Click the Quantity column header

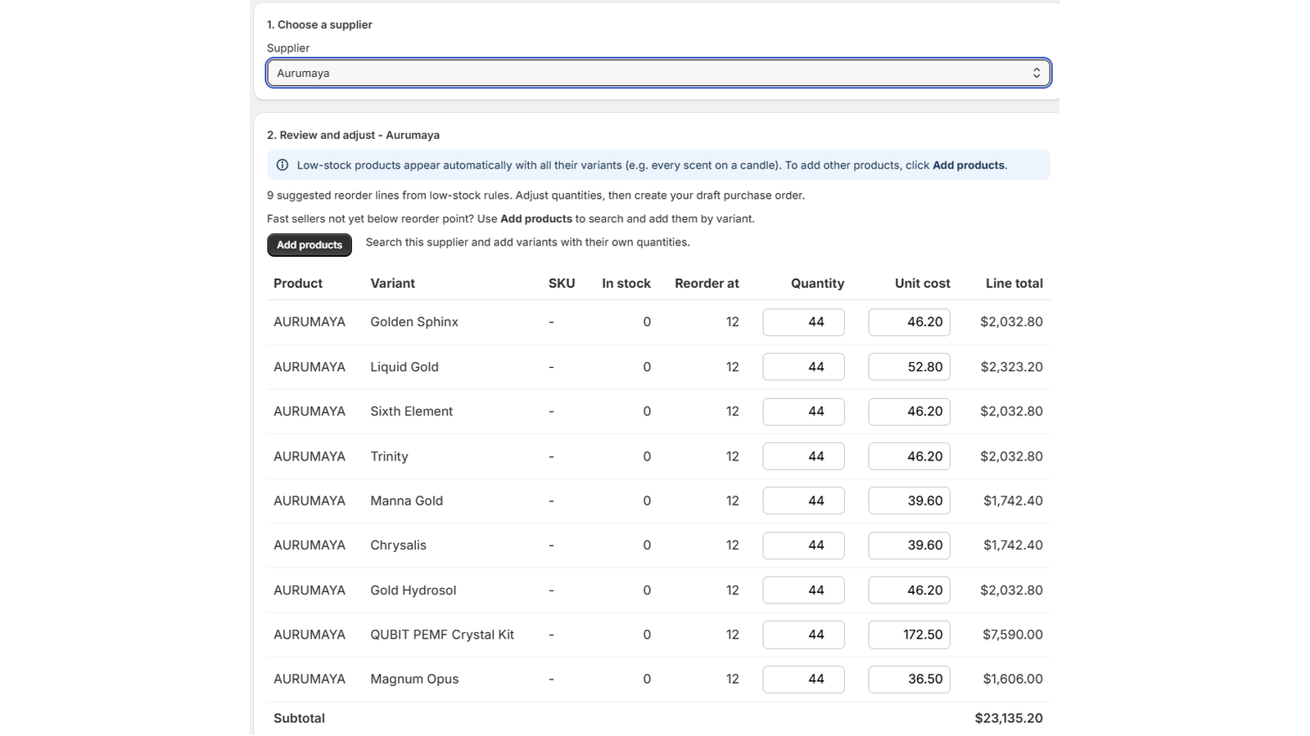[x=817, y=283]
